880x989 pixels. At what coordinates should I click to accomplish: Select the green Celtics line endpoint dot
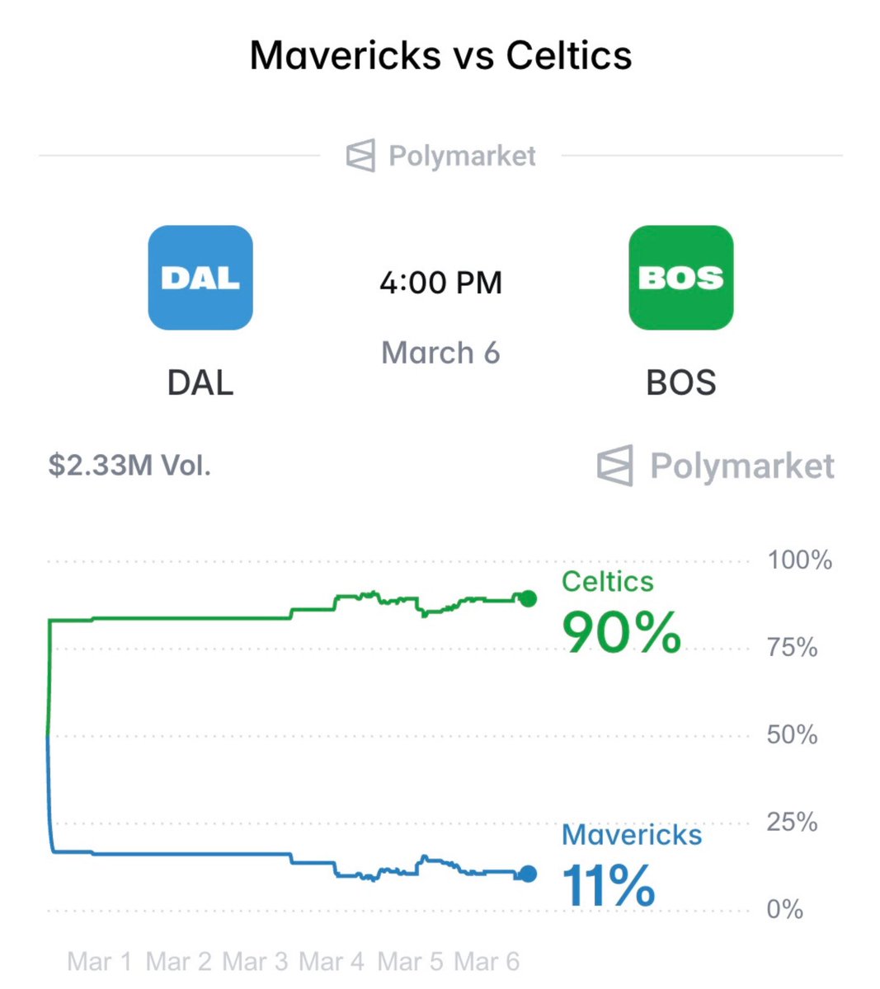point(528,599)
